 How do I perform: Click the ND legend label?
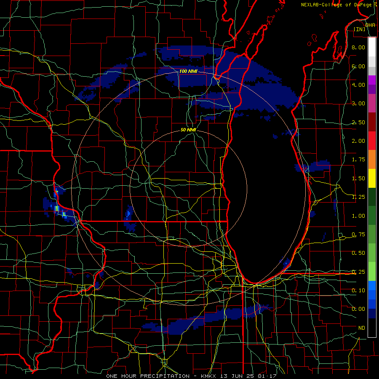[x=362, y=328]
